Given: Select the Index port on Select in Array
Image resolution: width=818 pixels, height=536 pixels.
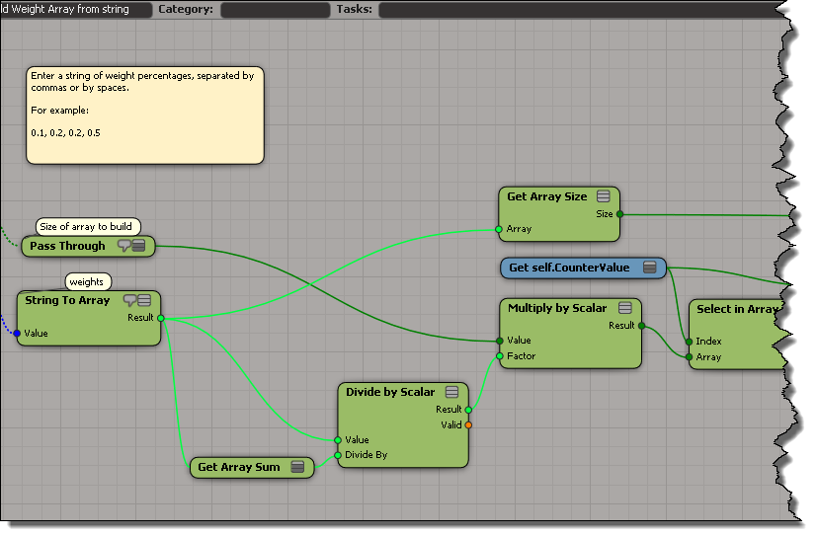Looking at the screenshot, I should pyautogui.click(x=689, y=342).
